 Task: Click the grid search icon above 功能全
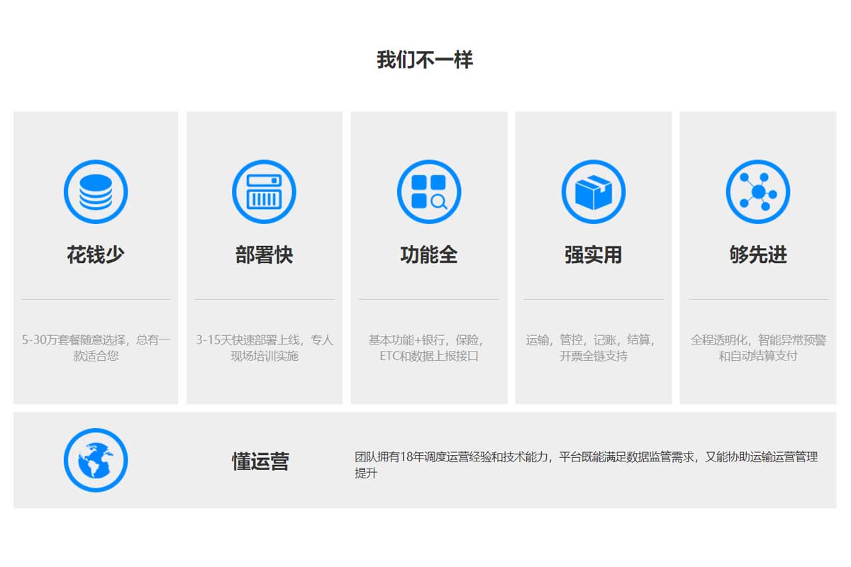[x=429, y=192]
